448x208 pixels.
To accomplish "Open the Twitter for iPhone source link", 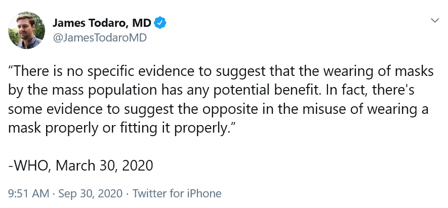I will click(x=177, y=193).
